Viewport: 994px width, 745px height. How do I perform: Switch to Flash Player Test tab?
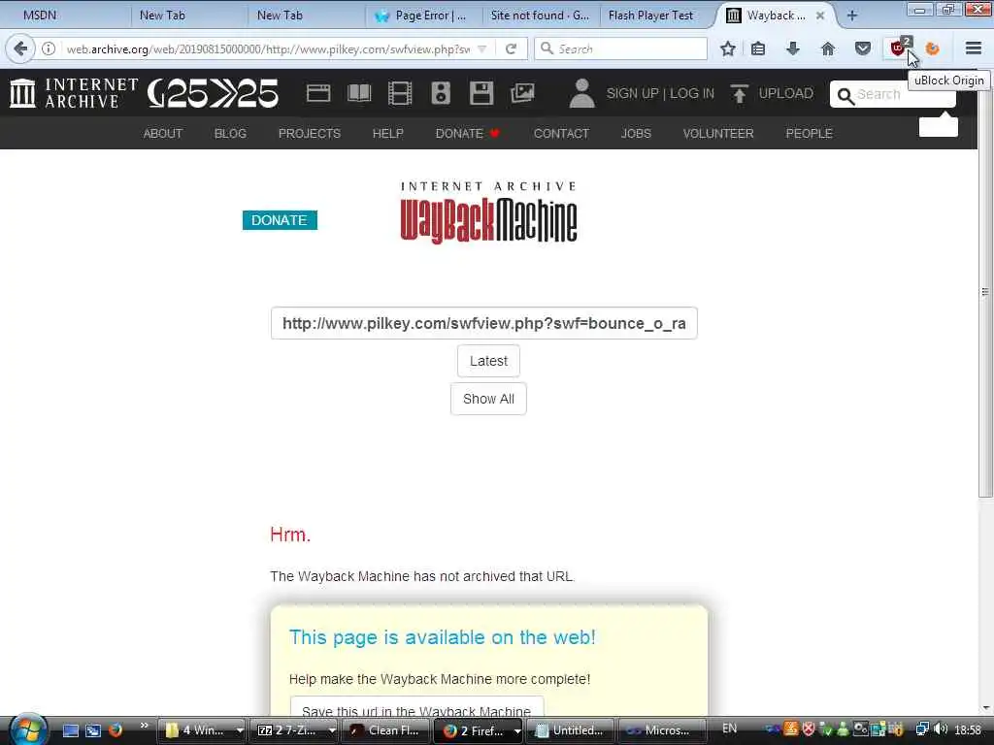click(x=651, y=16)
